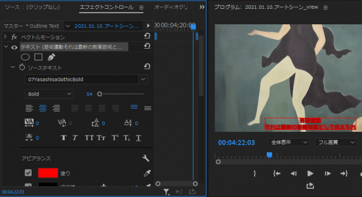362x197 pixels.
Task: Switch to the オーディオクリップ tab
Action: tap(171, 7)
